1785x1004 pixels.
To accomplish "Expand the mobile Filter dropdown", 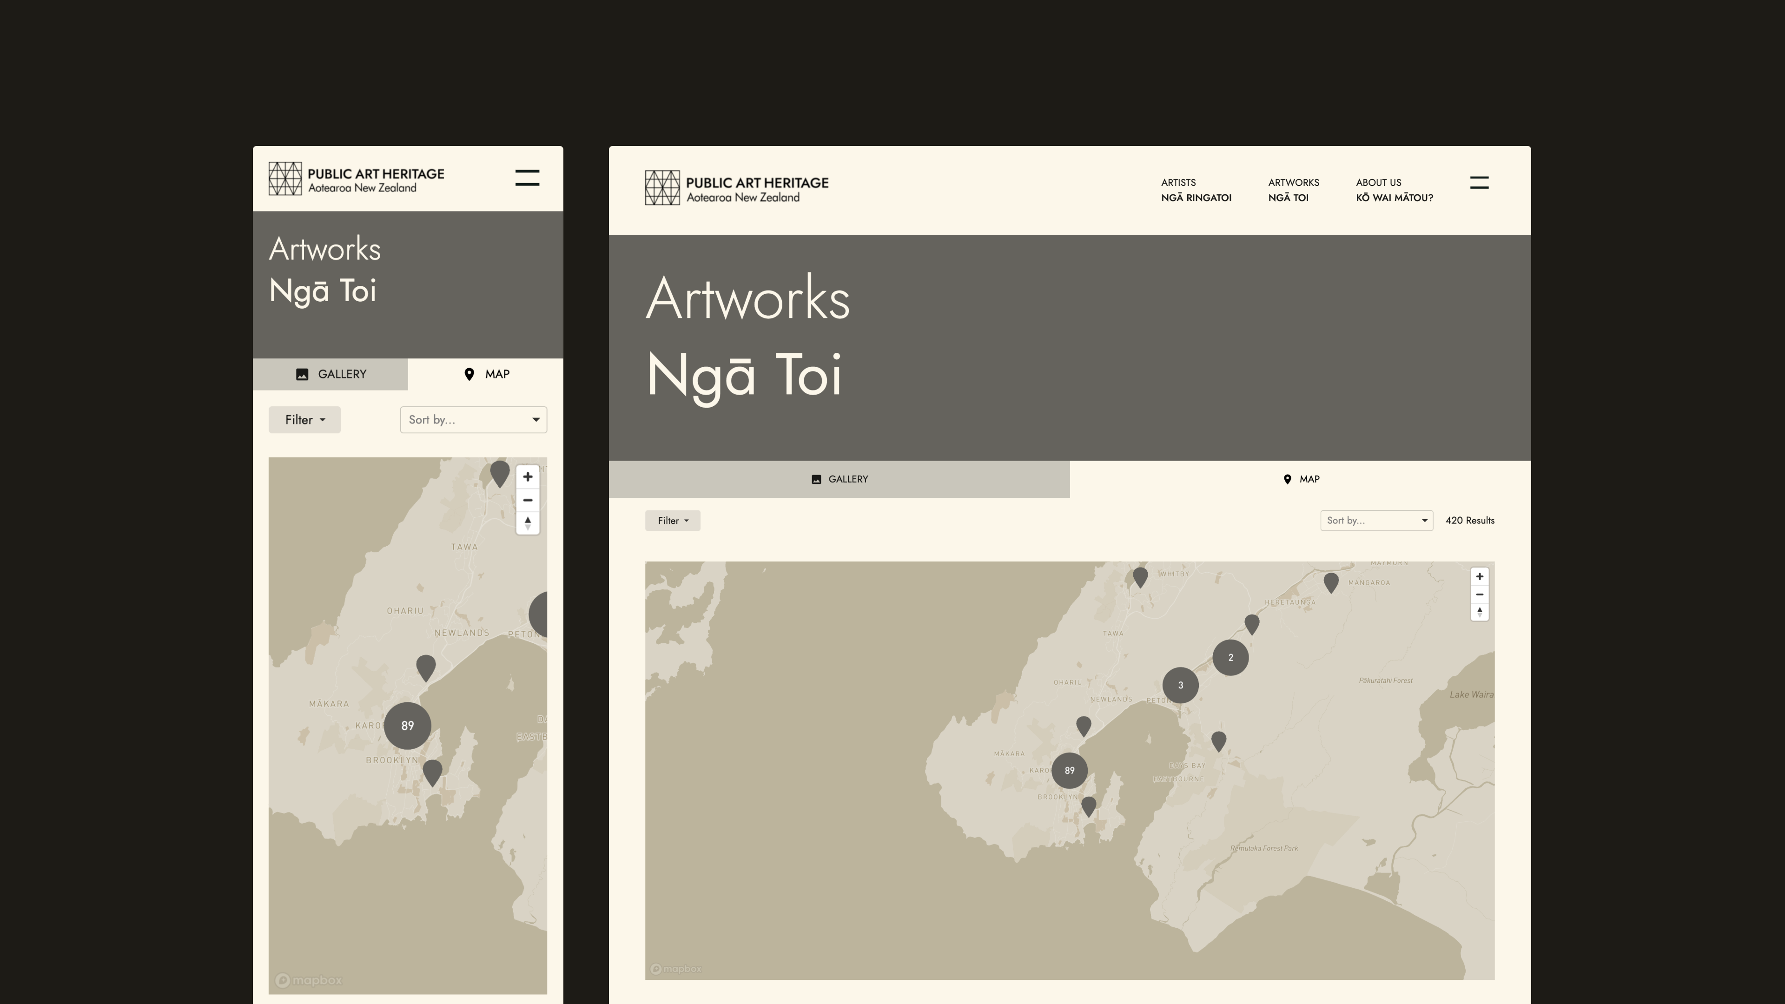I will click(x=304, y=420).
